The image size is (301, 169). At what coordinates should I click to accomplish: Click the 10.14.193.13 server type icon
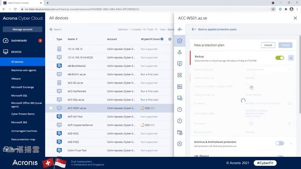(x=59, y=49)
